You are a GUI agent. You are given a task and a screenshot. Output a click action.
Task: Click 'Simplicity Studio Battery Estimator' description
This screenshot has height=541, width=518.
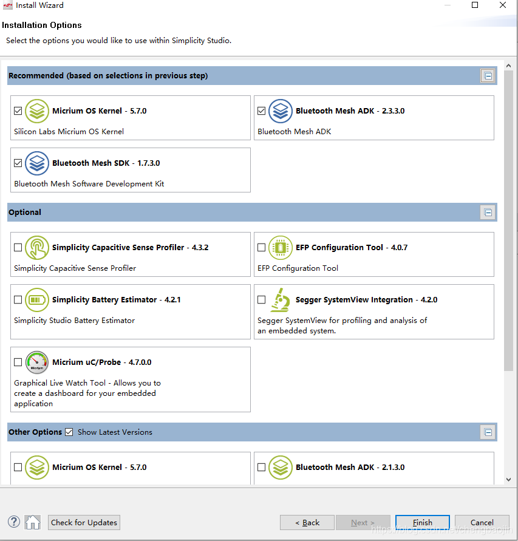coord(74,321)
